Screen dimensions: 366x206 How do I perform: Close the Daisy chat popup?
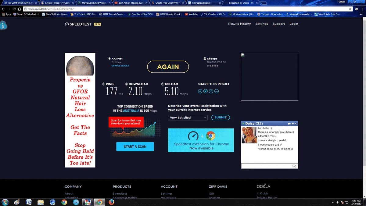tap(296, 124)
